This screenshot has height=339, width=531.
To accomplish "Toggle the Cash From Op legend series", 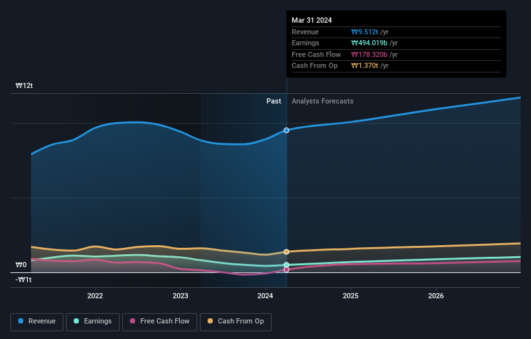I will point(235,322).
